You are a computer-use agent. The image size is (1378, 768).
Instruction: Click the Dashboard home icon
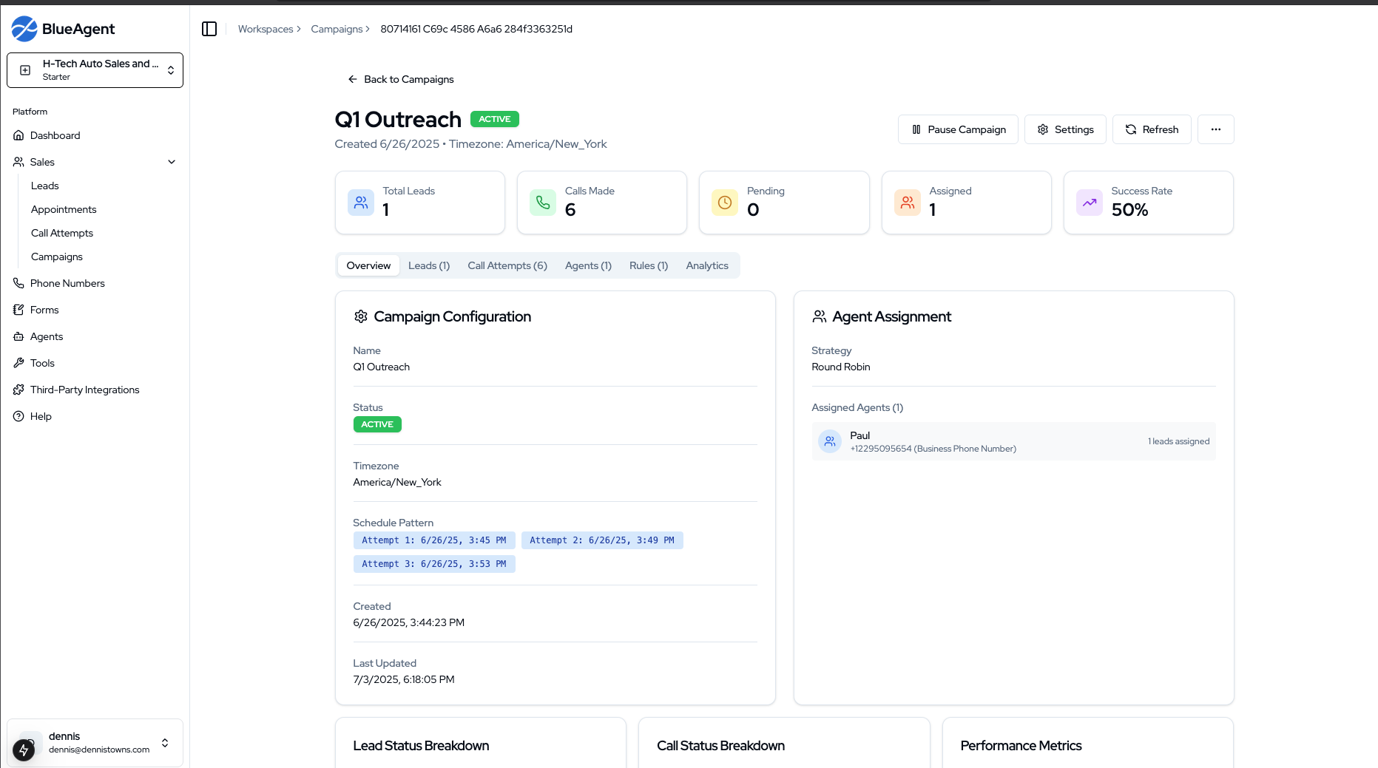click(18, 135)
